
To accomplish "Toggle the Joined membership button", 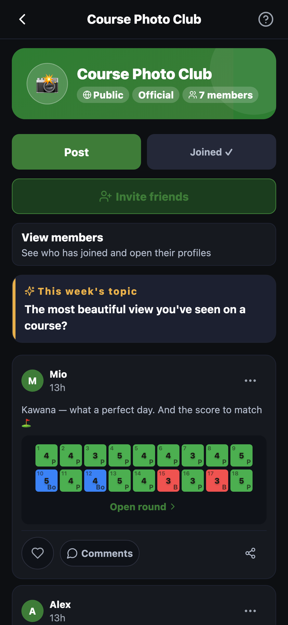I will [211, 152].
